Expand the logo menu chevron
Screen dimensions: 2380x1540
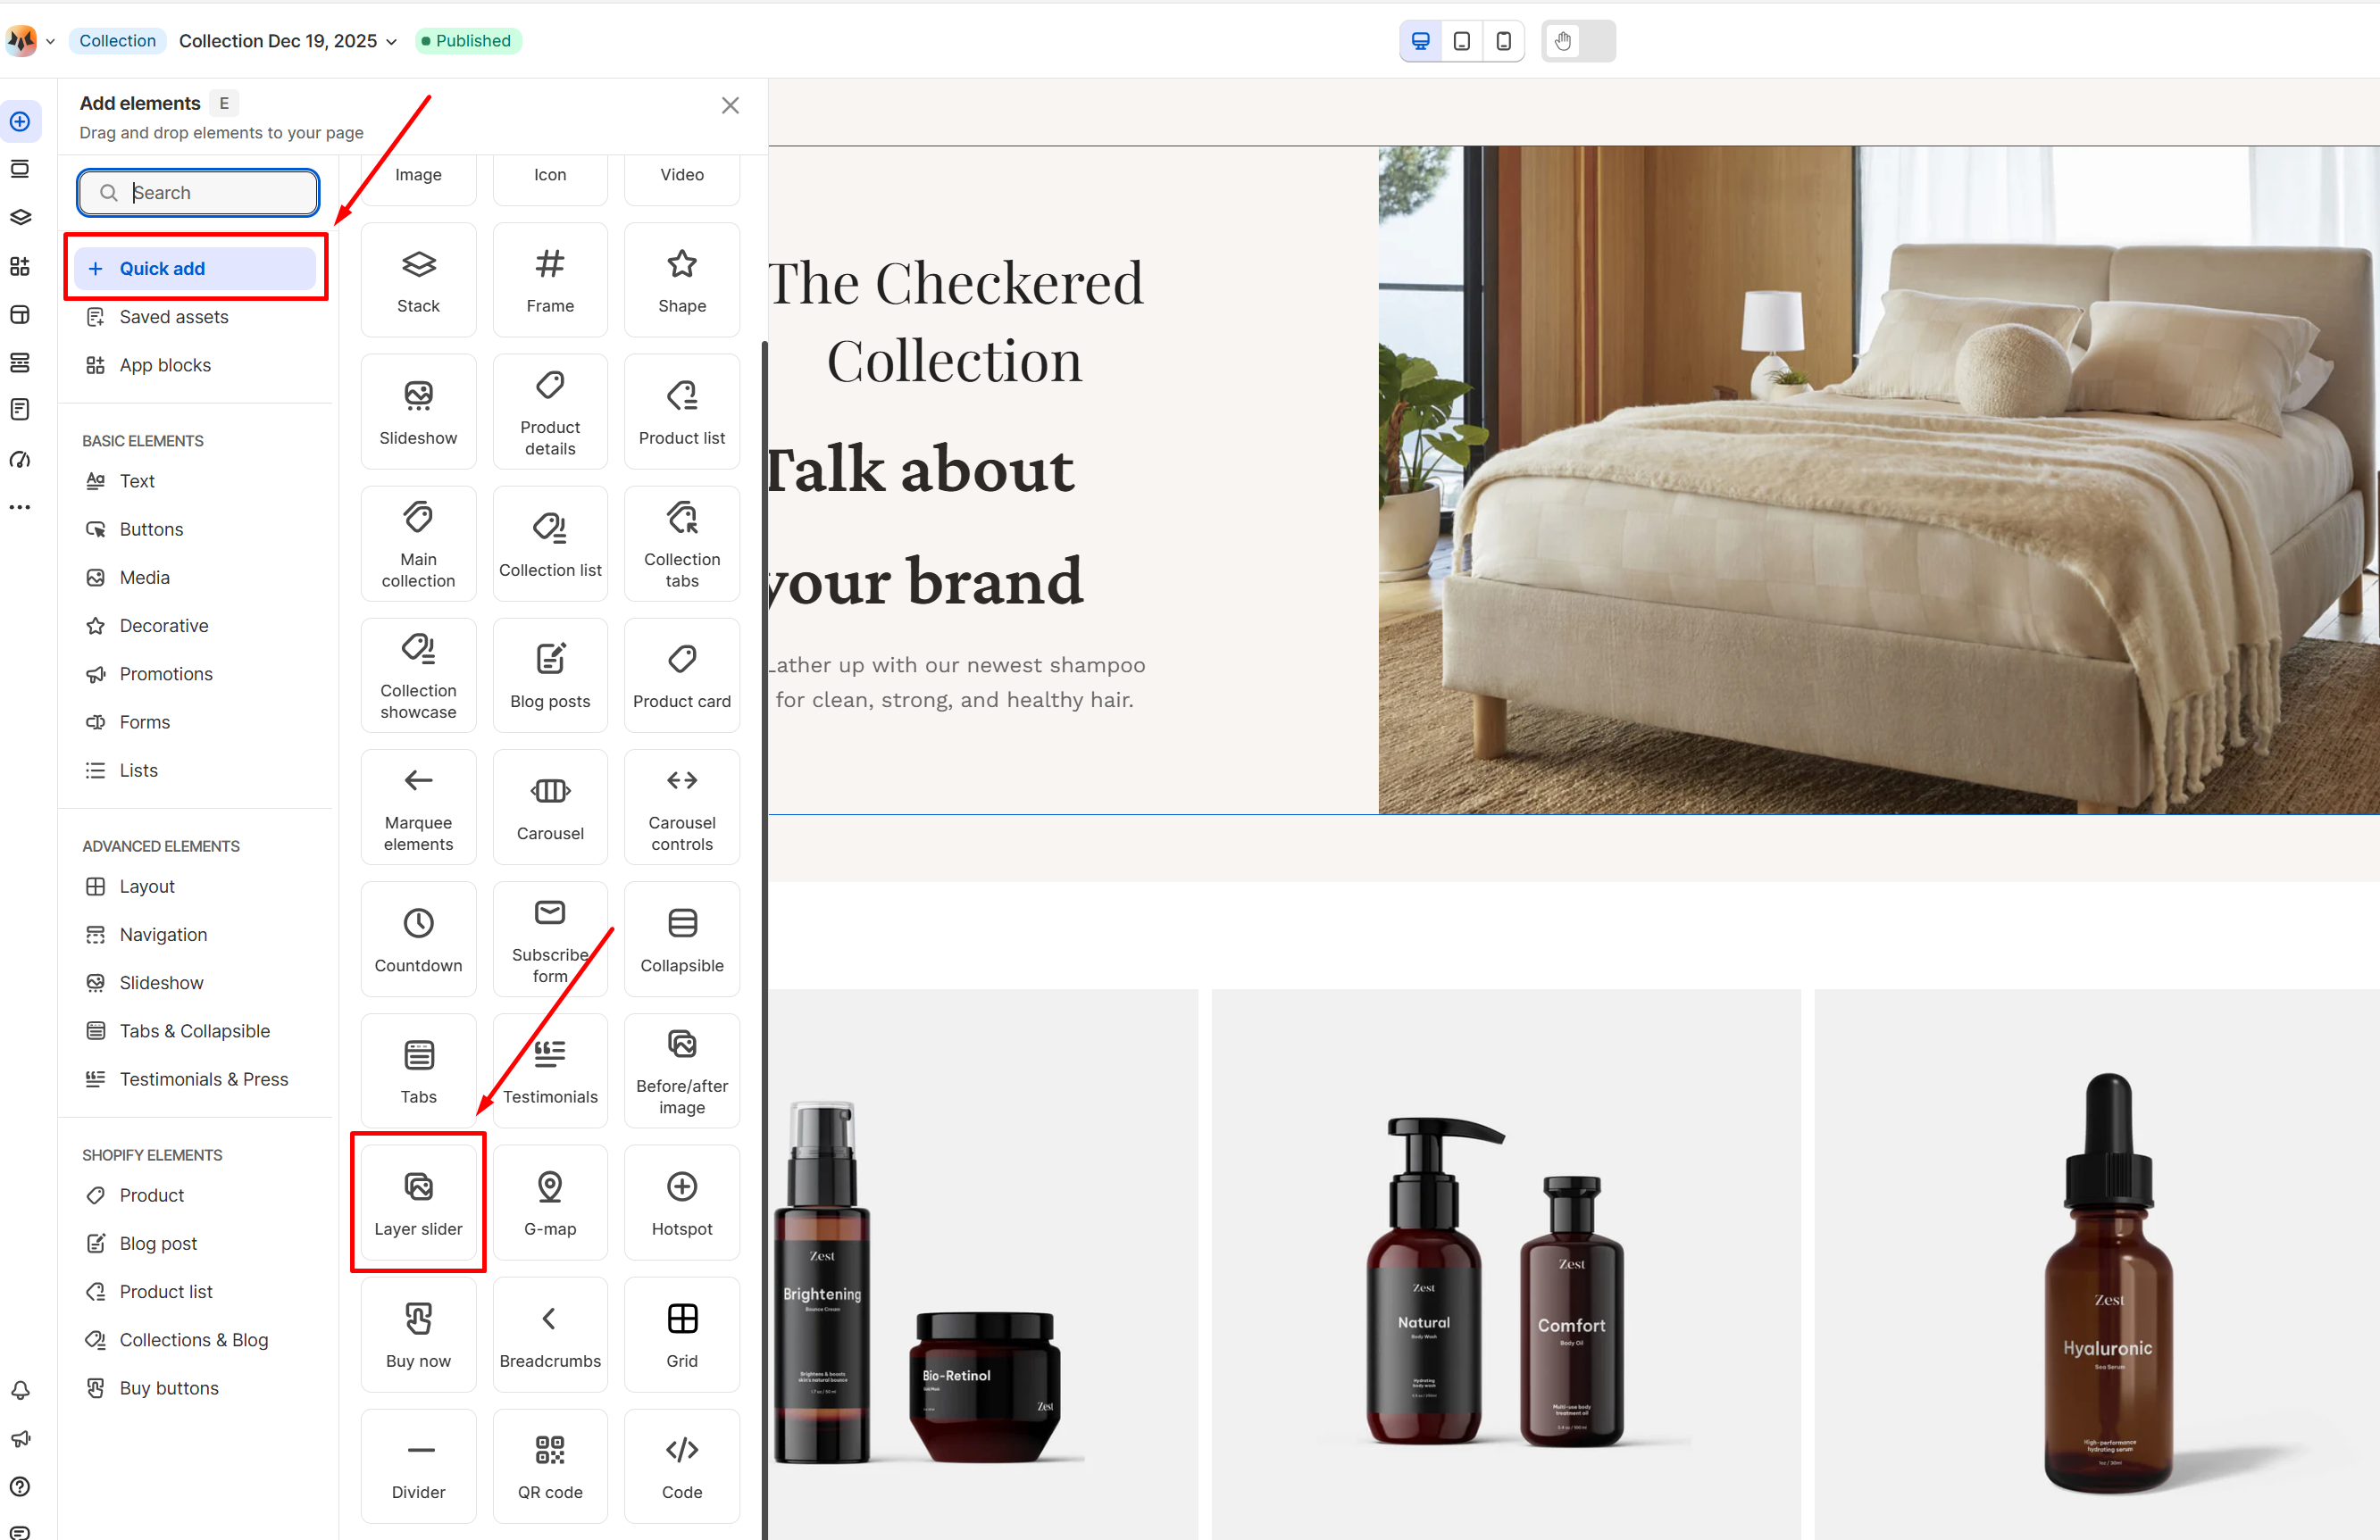(50, 41)
